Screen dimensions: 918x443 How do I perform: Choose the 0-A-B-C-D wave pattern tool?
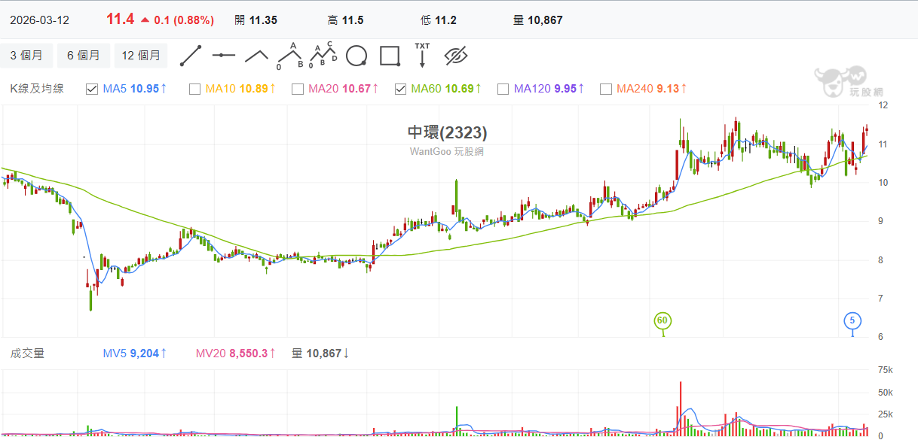pos(323,56)
